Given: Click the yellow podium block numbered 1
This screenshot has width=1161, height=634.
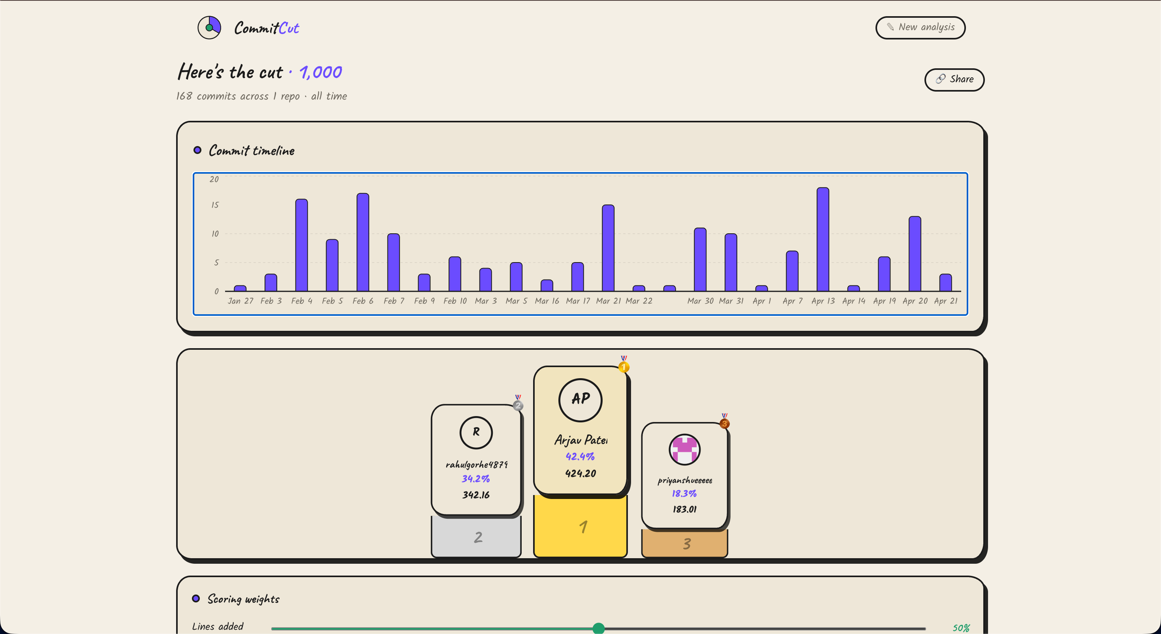Looking at the screenshot, I should [x=580, y=526].
